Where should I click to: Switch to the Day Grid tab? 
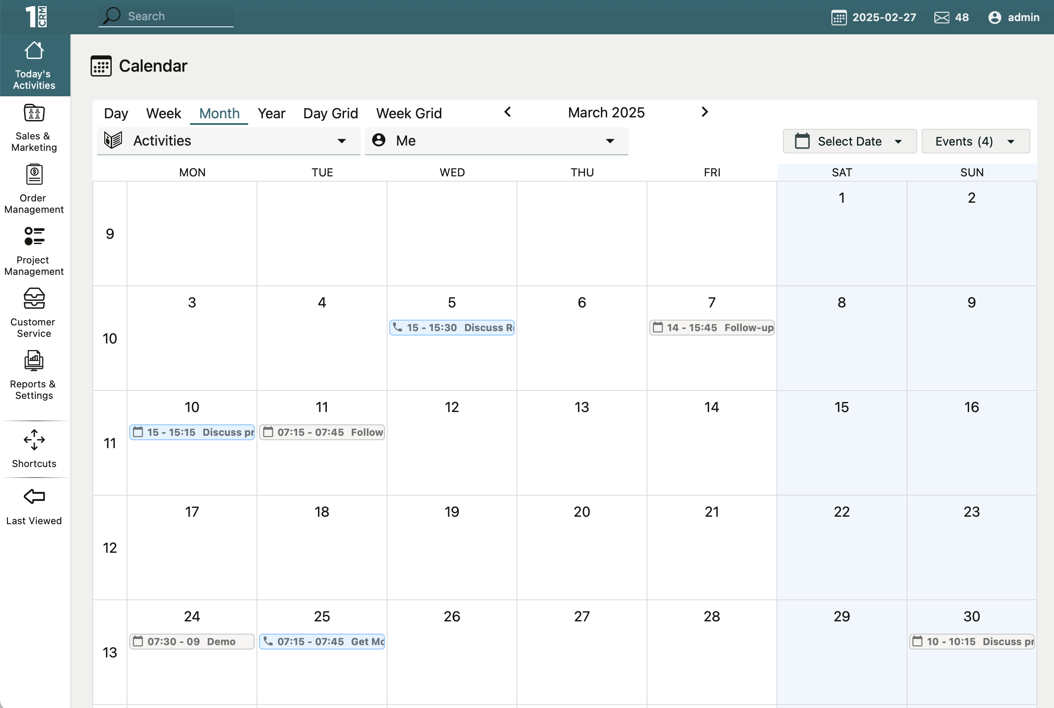(330, 113)
